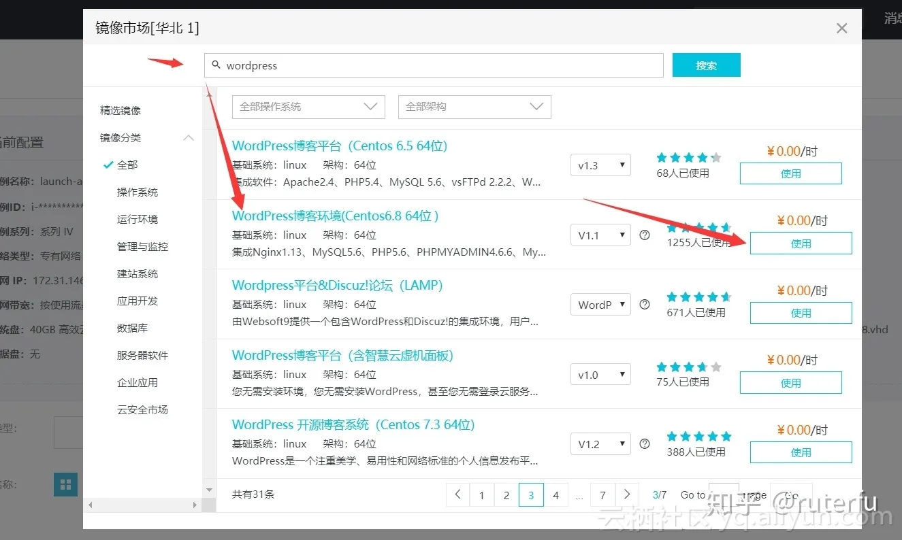Click star rating of WordPress 开源博客系统 row
This screenshot has width=902, height=540.
[699, 436]
